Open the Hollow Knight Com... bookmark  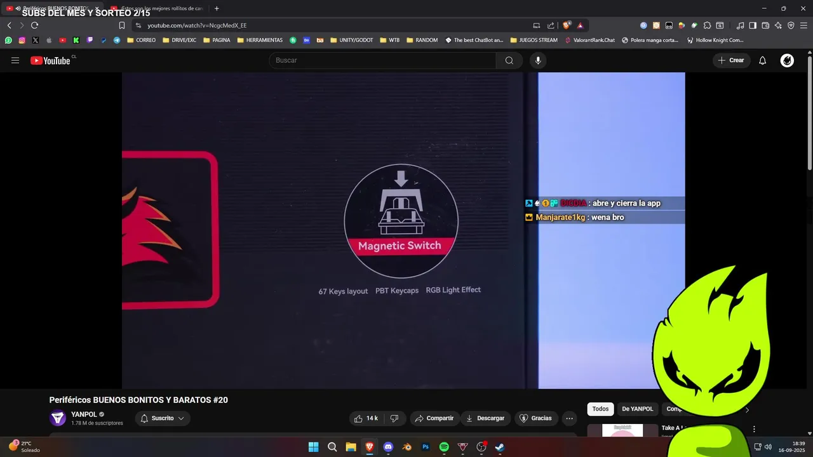point(715,40)
